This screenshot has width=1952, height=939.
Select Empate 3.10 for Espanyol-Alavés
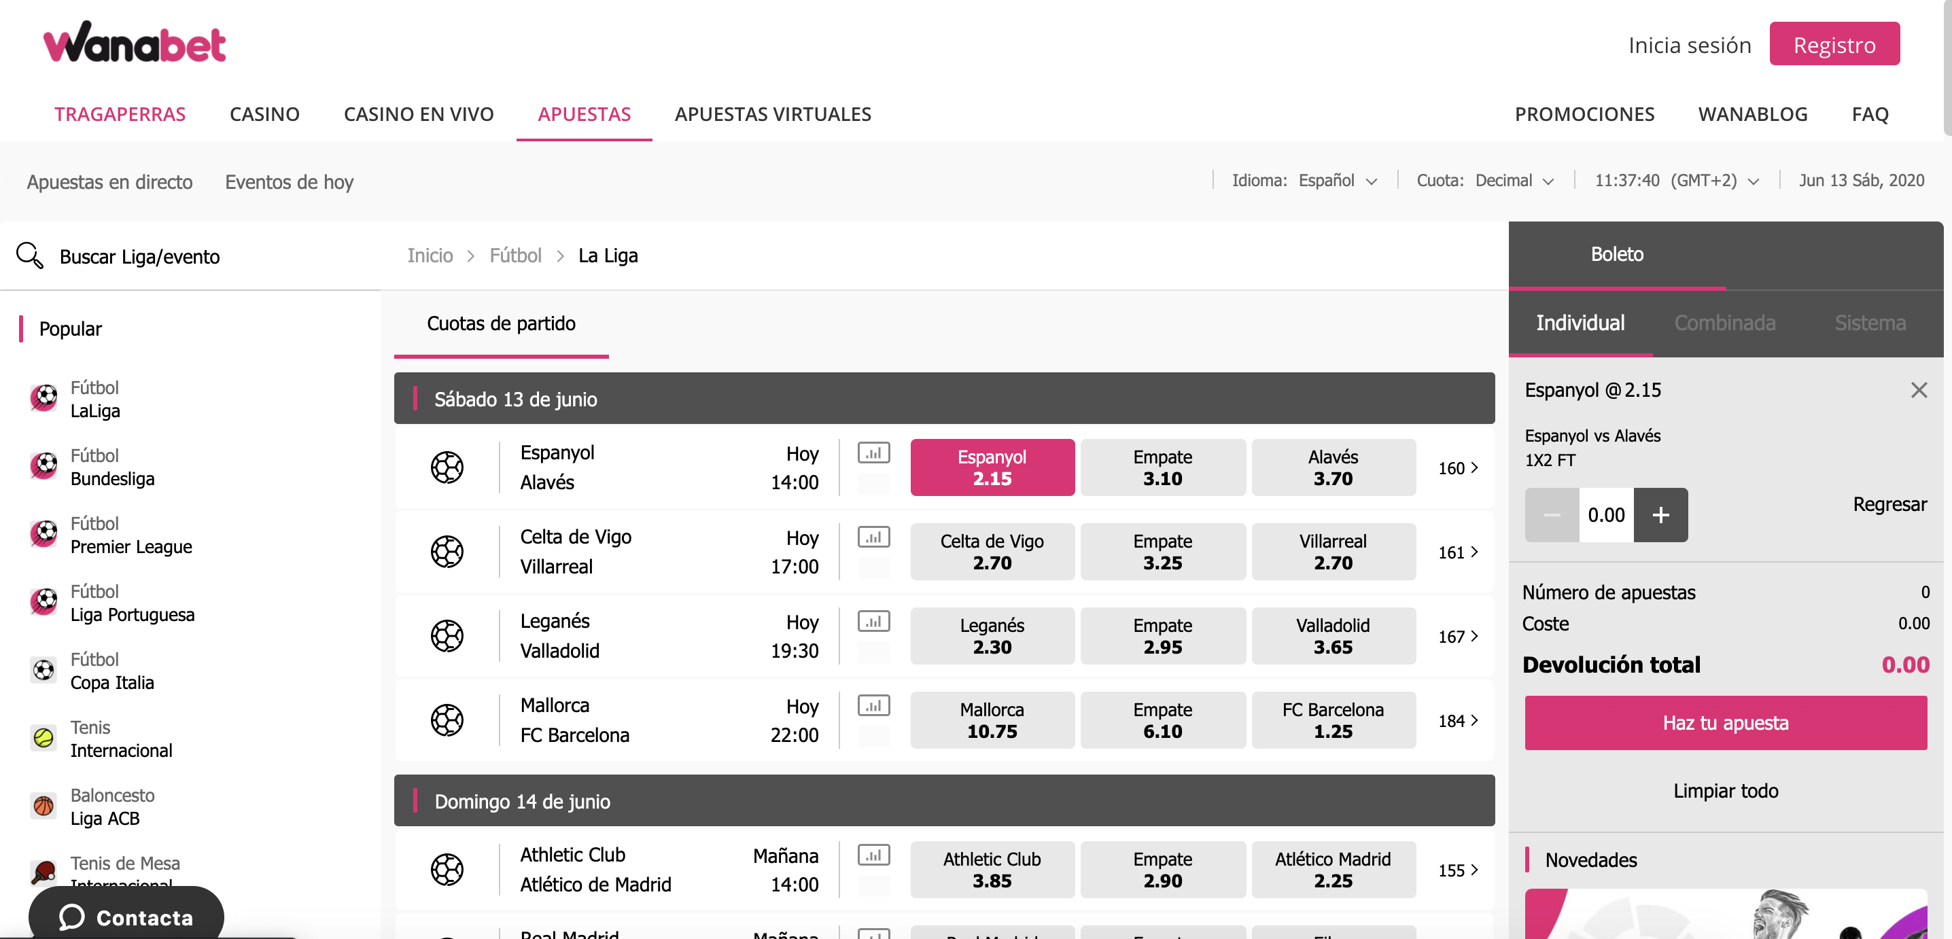coord(1162,467)
